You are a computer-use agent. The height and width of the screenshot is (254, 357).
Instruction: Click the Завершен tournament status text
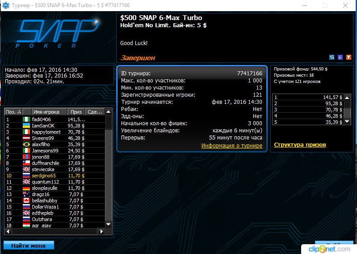point(138,58)
